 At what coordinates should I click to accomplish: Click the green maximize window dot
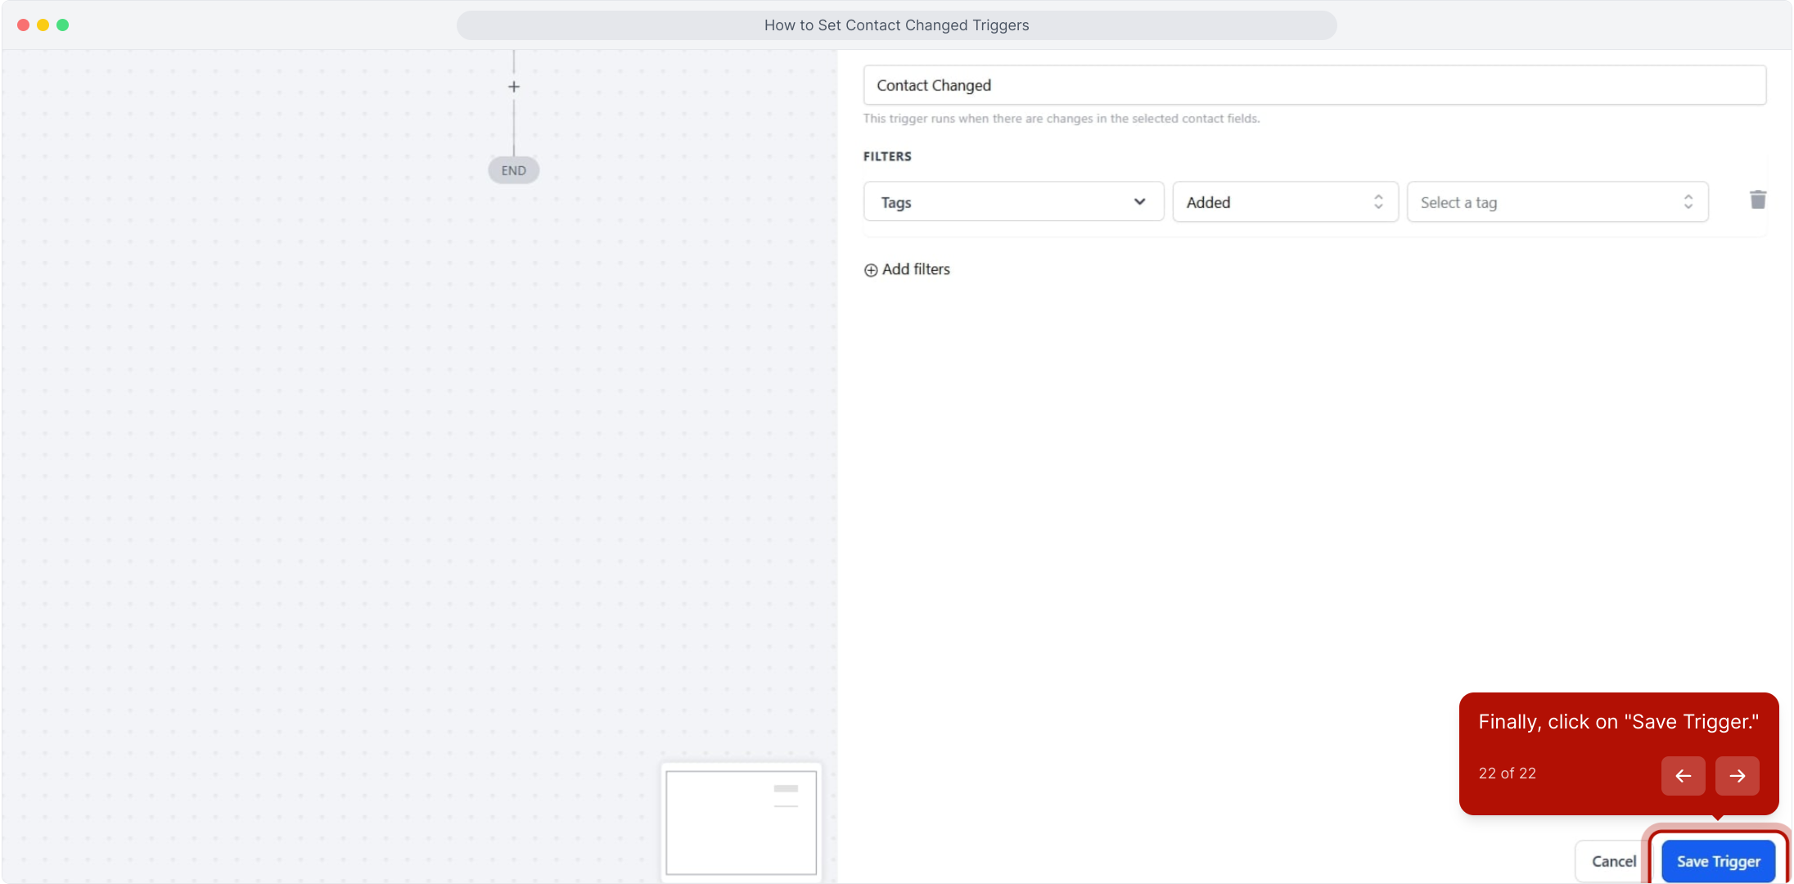click(x=63, y=25)
